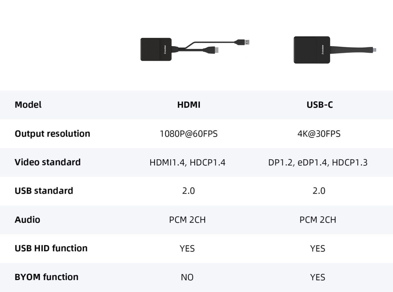Viewport: 393px width, 292px height.
Task: Click the USB-A connector on the HDMI dongle
Action: 244,42
